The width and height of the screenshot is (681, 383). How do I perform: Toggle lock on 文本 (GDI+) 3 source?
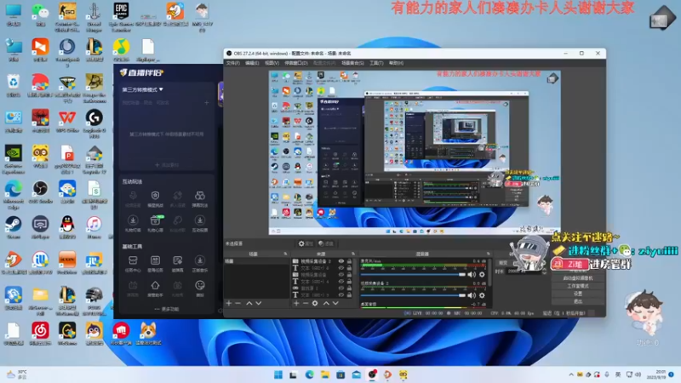coord(349,294)
